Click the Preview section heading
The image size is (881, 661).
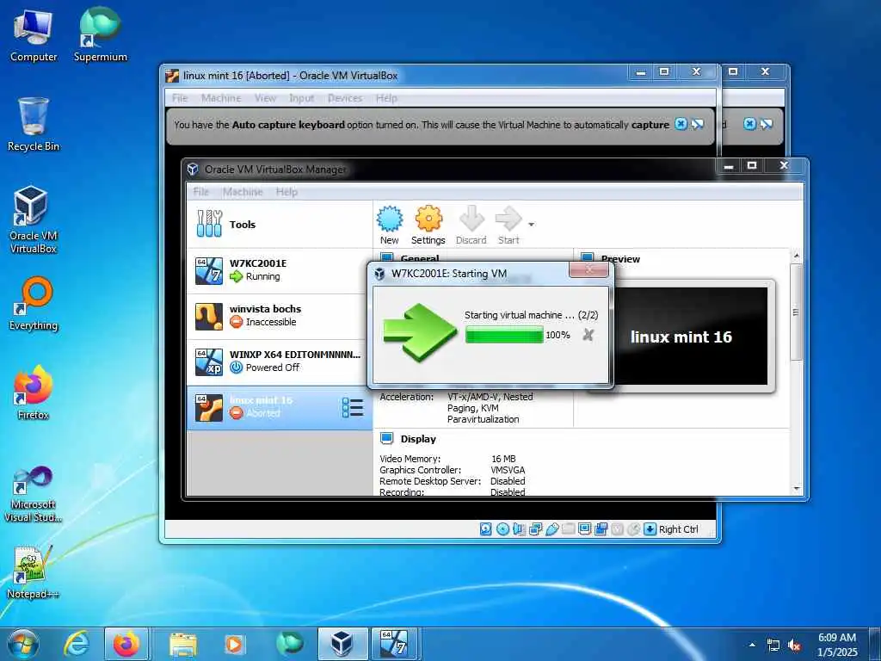tap(620, 259)
